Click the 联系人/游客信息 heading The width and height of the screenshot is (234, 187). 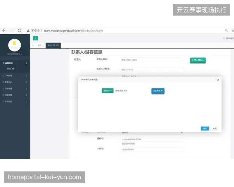87,52
